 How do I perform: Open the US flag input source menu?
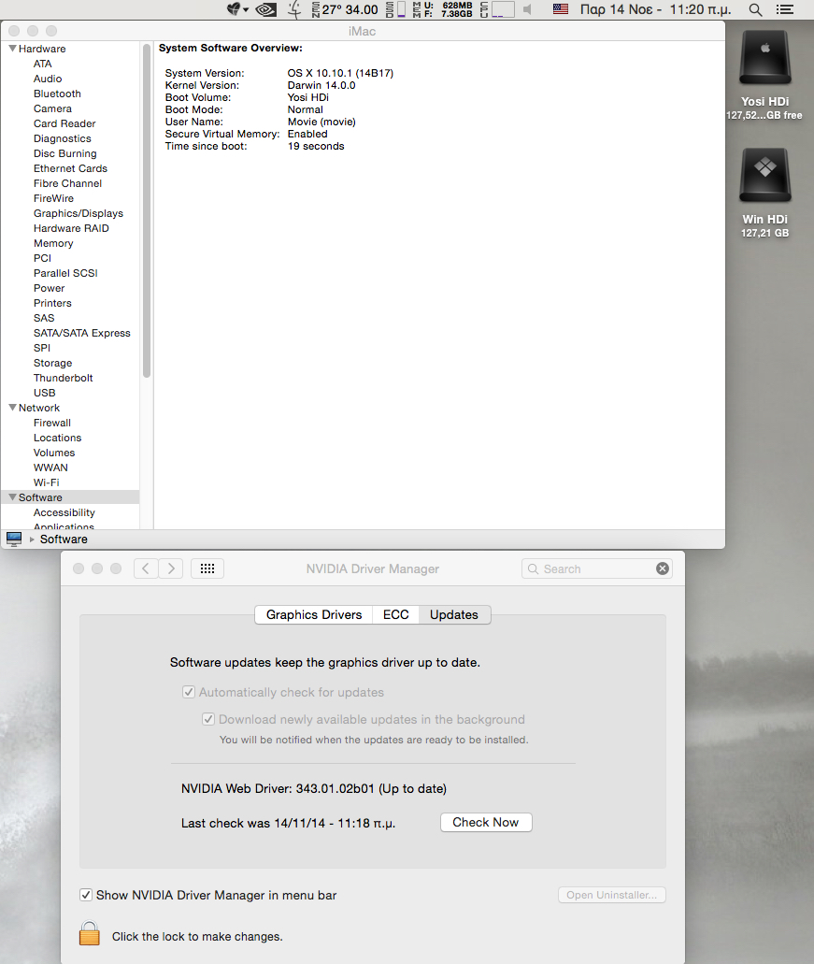561,9
